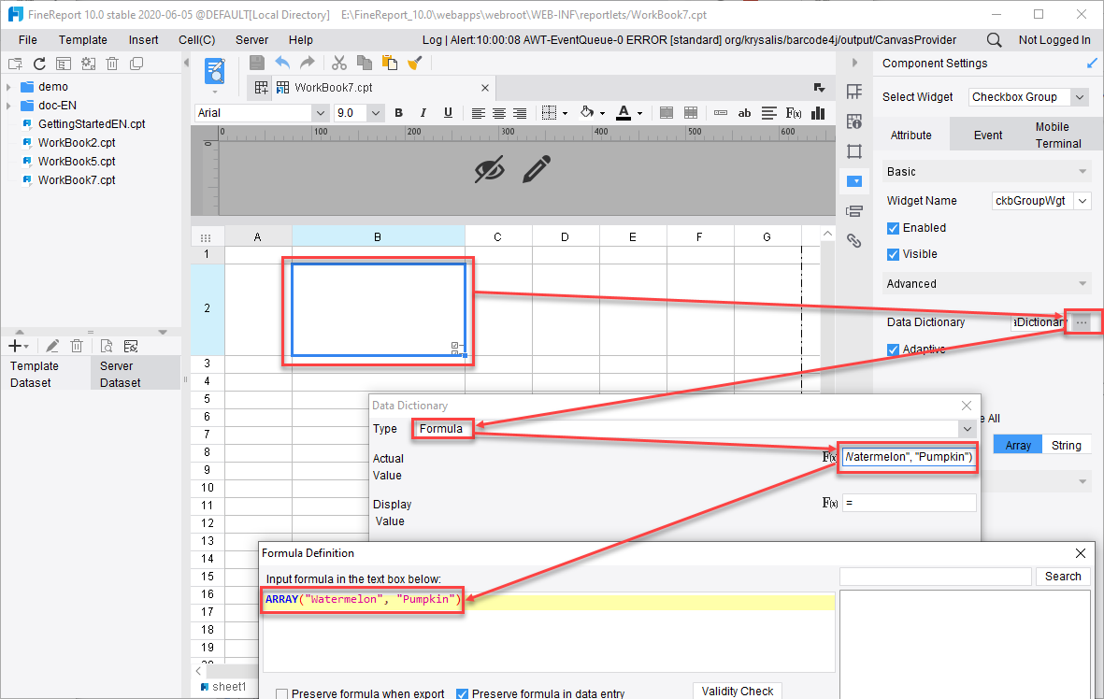
Task: Toggle the Visible checkbox
Action: click(x=893, y=254)
